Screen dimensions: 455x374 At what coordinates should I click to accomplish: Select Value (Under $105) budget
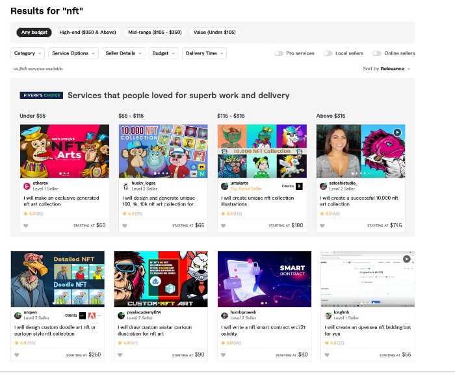coord(214,33)
